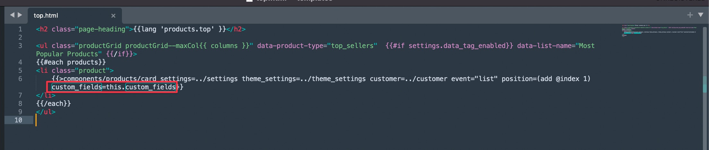The height and width of the screenshot is (150, 709).
Task: Place cursor on the {{#each products}} line
Action: click(x=71, y=62)
